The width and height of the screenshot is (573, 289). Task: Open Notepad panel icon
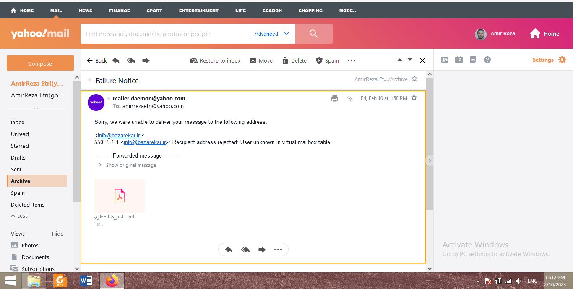click(x=473, y=60)
